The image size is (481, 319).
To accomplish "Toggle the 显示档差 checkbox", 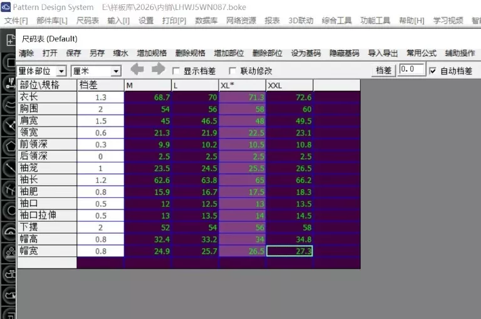I will [176, 71].
